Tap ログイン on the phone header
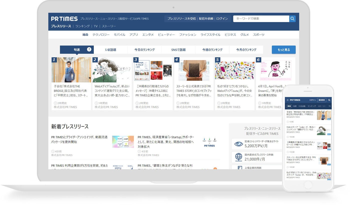This screenshot has height=205, width=350. click(x=312, y=100)
